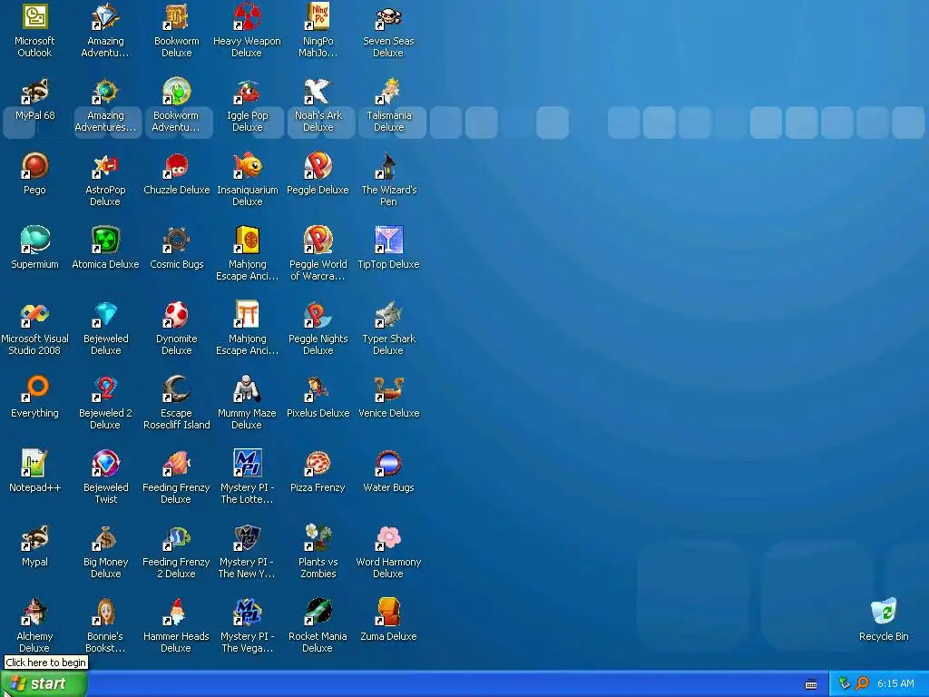Click Bonnie's Bookstore shortcut

click(105, 612)
